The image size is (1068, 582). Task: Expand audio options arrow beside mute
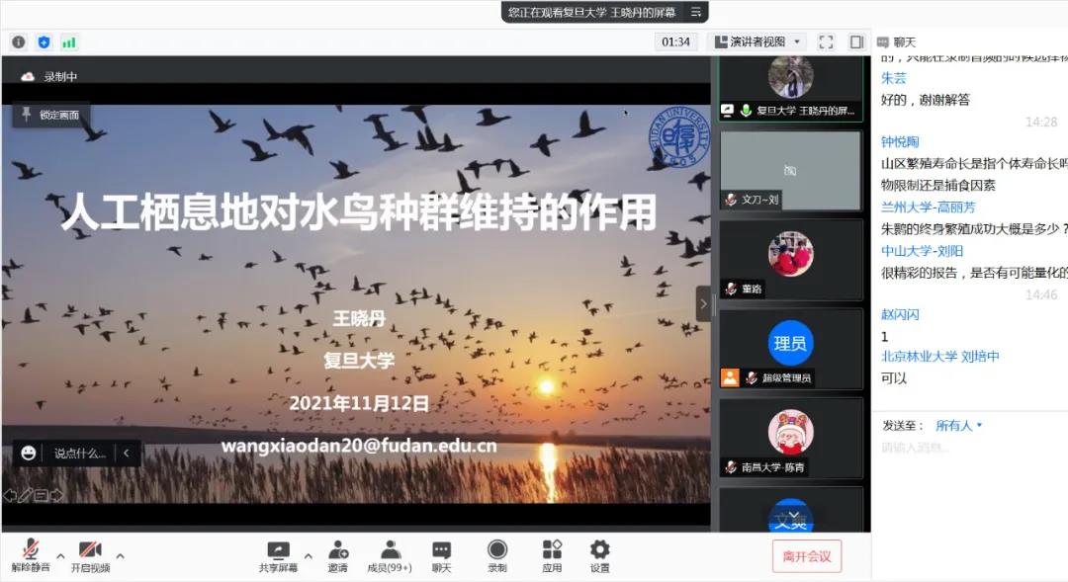(60, 555)
